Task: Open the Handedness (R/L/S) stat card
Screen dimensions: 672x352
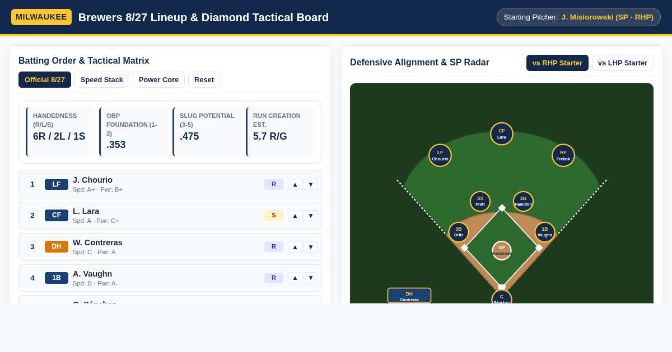Action: [x=60, y=132]
